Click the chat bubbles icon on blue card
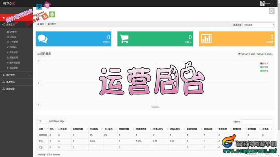 point(43,39)
